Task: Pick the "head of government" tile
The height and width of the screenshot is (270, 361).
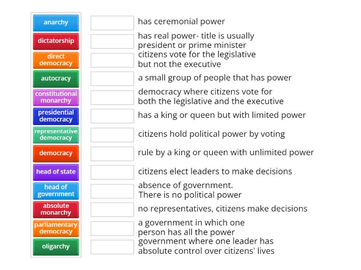Action: point(56,191)
